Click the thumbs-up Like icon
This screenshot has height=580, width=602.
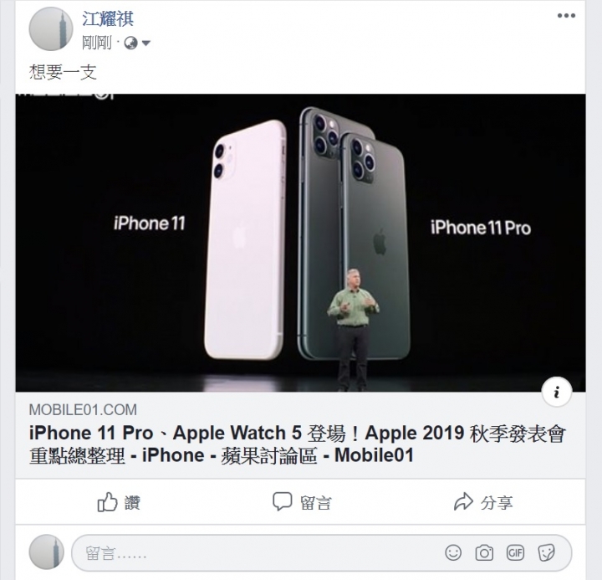coord(107,502)
